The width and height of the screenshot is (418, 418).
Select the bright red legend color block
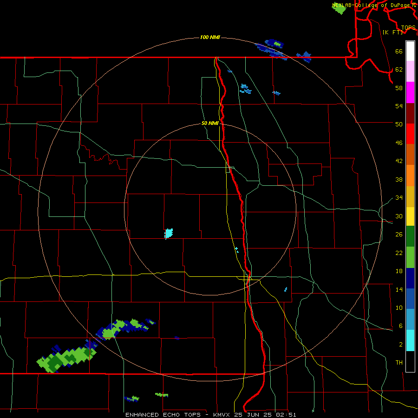point(410,134)
